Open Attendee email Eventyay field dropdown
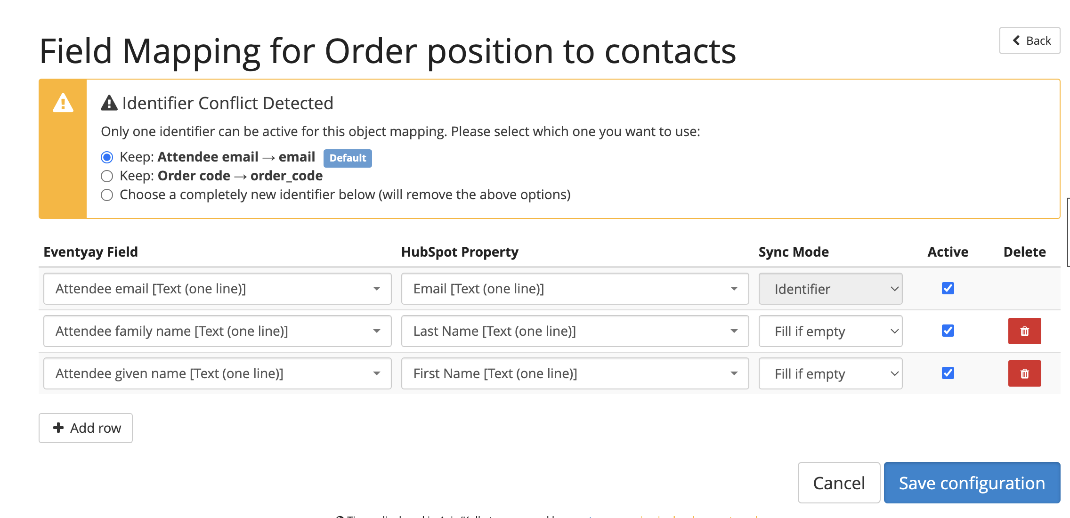This screenshot has width=1070, height=518. tap(218, 289)
